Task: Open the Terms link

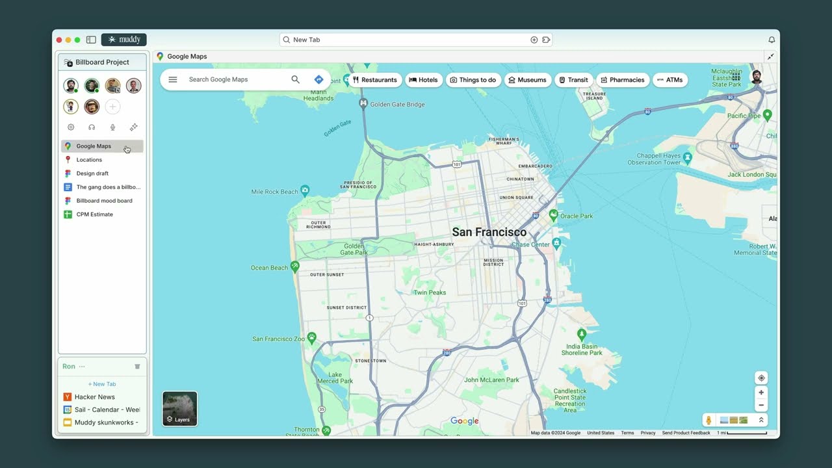Action: 627,433
